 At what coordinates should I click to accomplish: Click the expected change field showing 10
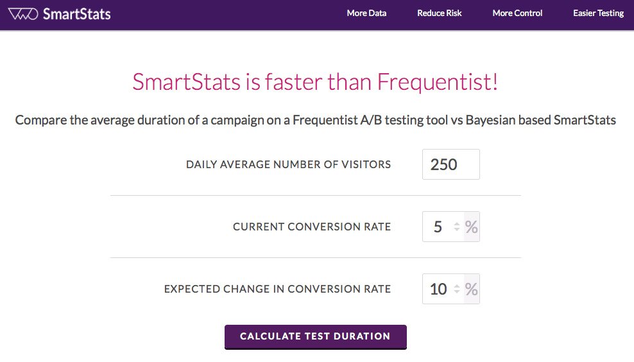coord(443,289)
